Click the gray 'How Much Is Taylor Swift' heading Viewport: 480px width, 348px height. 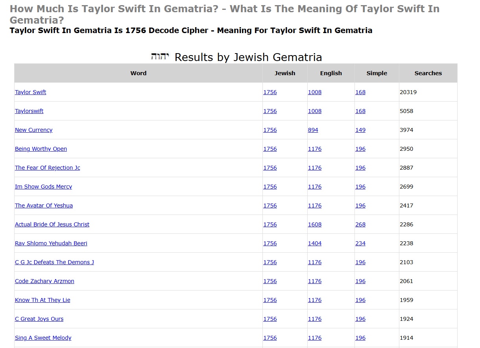click(x=224, y=14)
